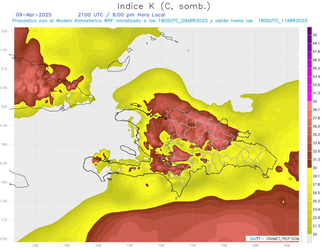Click the legend value "21.3"
Screen dimensions: 322x249
(316, 226)
